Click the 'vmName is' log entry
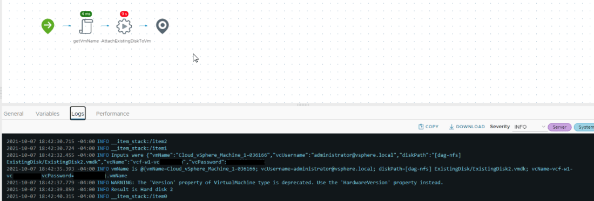 pyautogui.click(x=290, y=172)
